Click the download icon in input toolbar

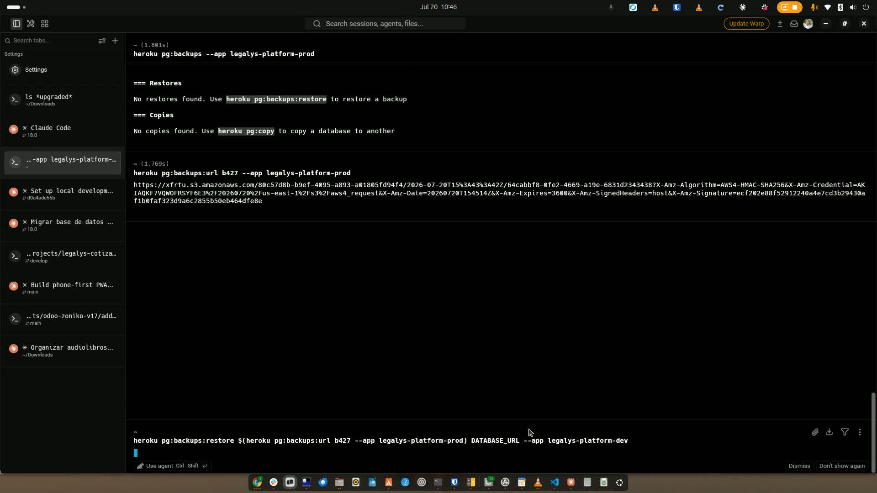(829, 432)
